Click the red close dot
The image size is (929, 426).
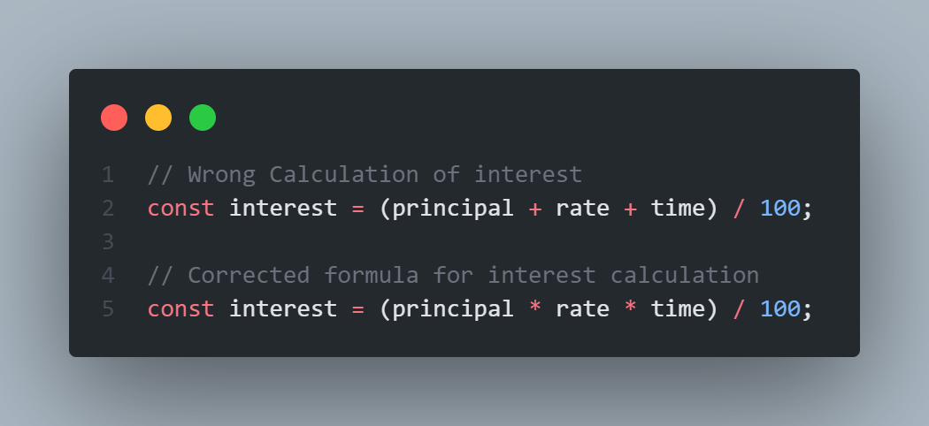114,118
